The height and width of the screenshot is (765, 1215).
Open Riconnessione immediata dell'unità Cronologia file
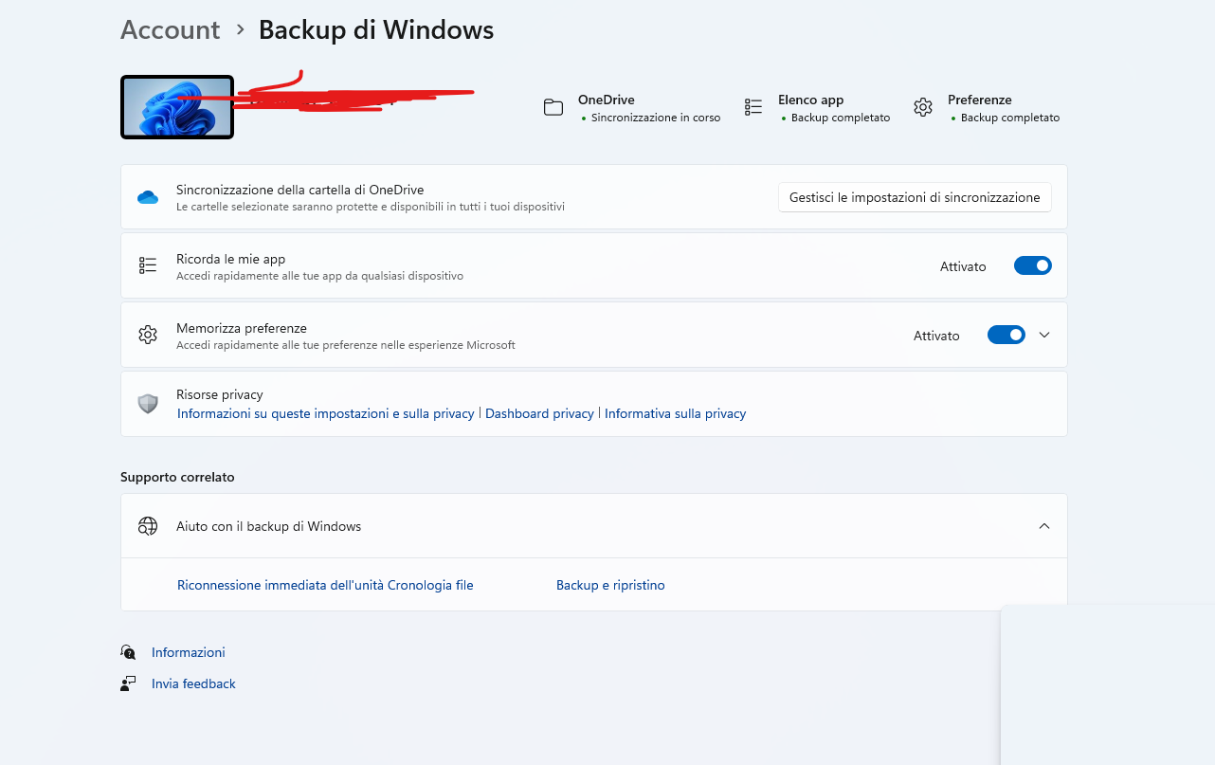[325, 585]
